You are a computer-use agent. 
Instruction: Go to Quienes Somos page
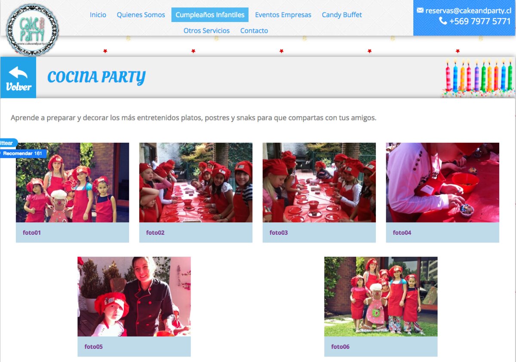click(x=141, y=15)
